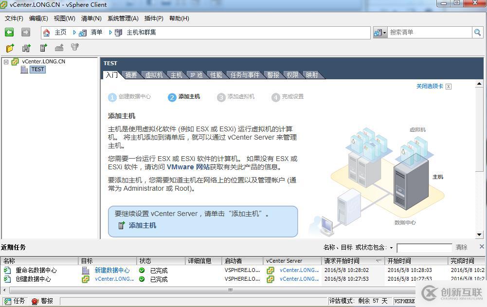The height and width of the screenshot is (307, 487).
Task: Click vCenter.LONG.CN server icon in tree
Action: (x=15, y=61)
